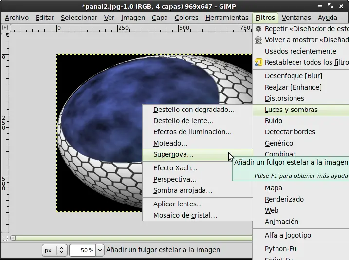Expand the Ruido submenu
This screenshot has height=260, width=349.
coord(301,121)
